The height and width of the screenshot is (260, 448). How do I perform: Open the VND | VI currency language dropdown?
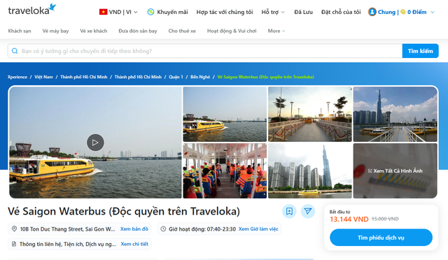(118, 12)
